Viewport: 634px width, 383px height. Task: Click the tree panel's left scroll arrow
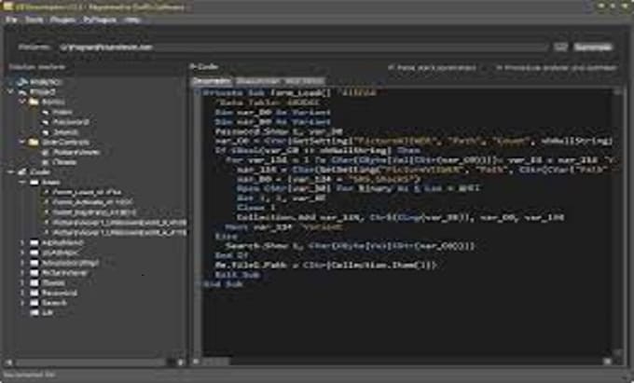click(x=9, y=362)
